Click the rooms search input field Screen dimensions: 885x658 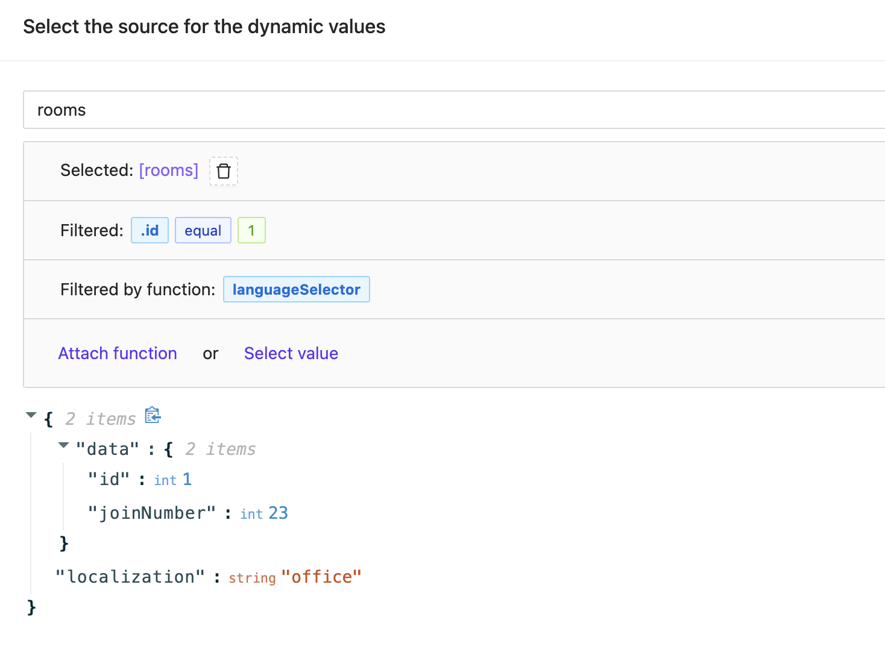pos(241,110)
